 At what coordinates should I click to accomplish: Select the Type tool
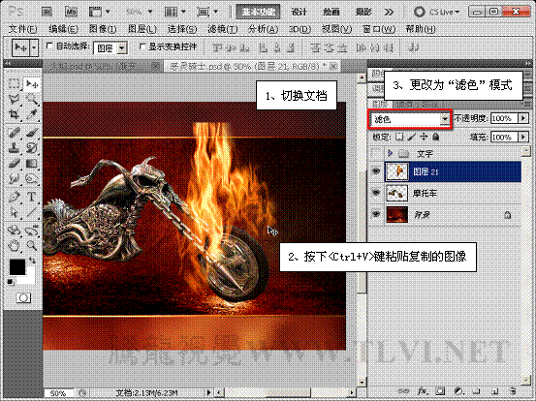(x=32, y=197)
